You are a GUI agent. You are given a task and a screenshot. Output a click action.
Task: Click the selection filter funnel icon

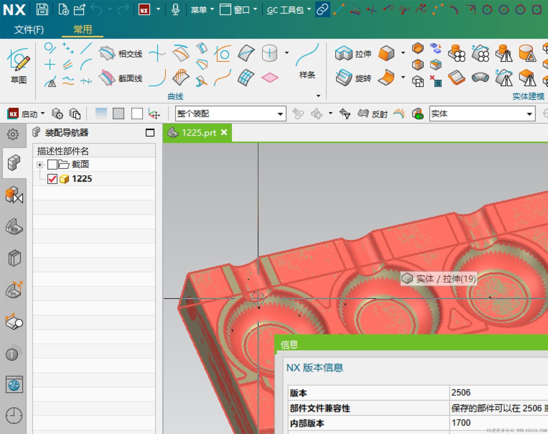tap(345, 114)
